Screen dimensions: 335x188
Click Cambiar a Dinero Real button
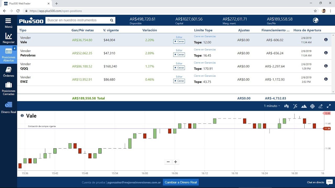click(181, 182)
